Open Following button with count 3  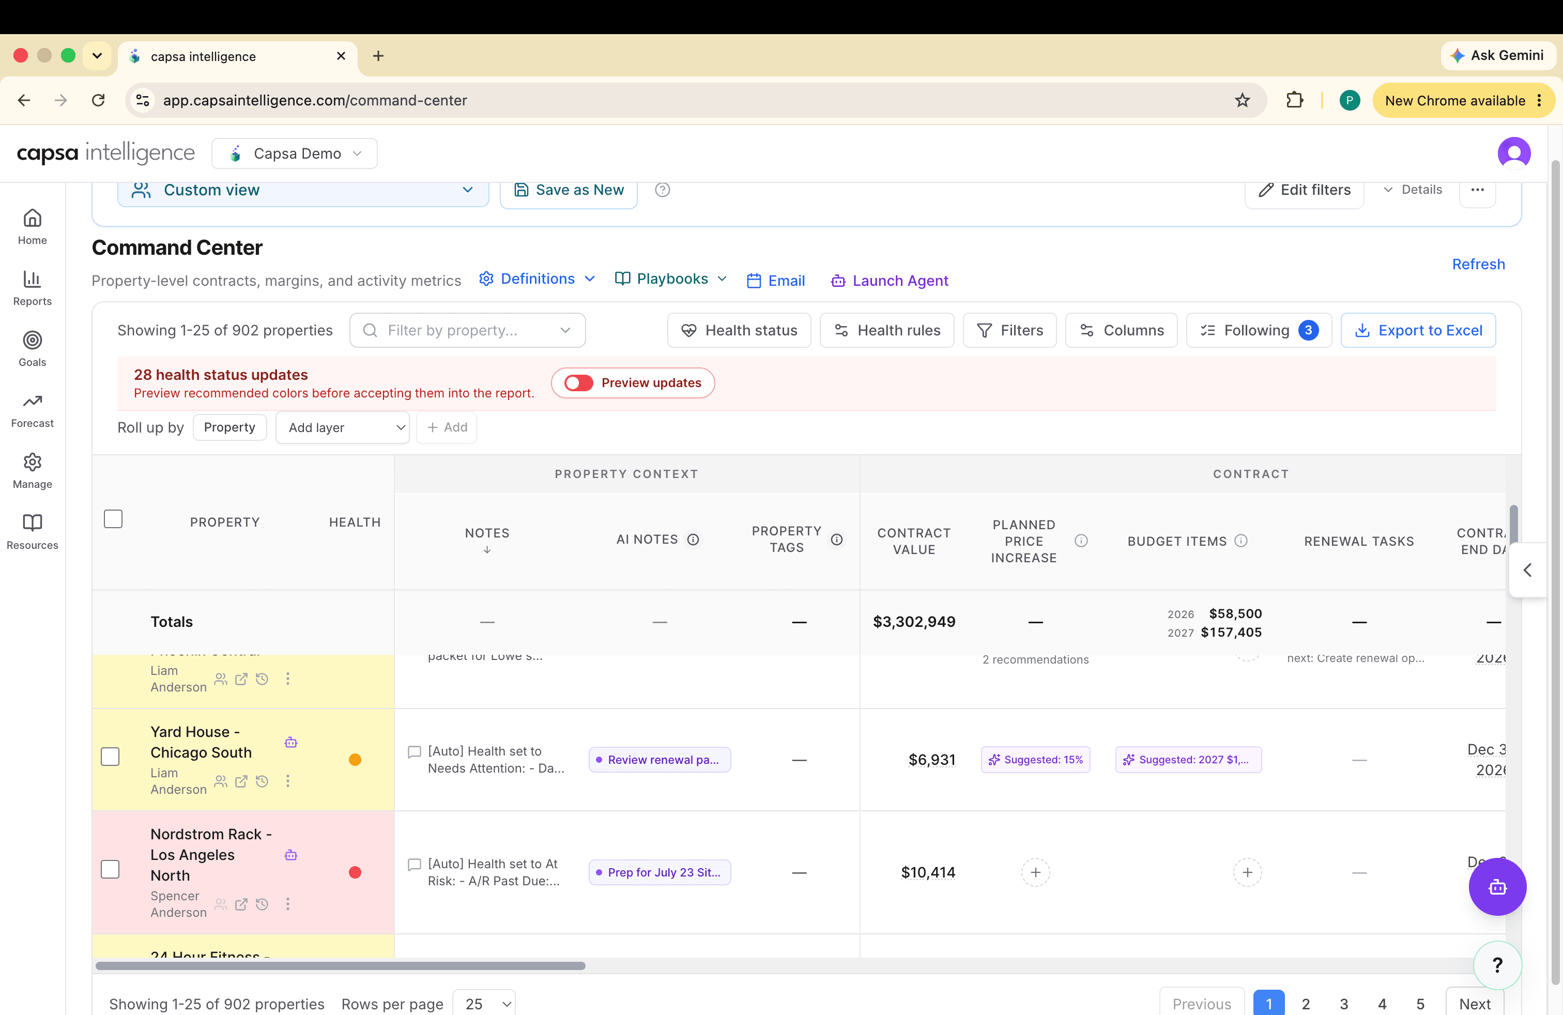(x=1258, y=330)
